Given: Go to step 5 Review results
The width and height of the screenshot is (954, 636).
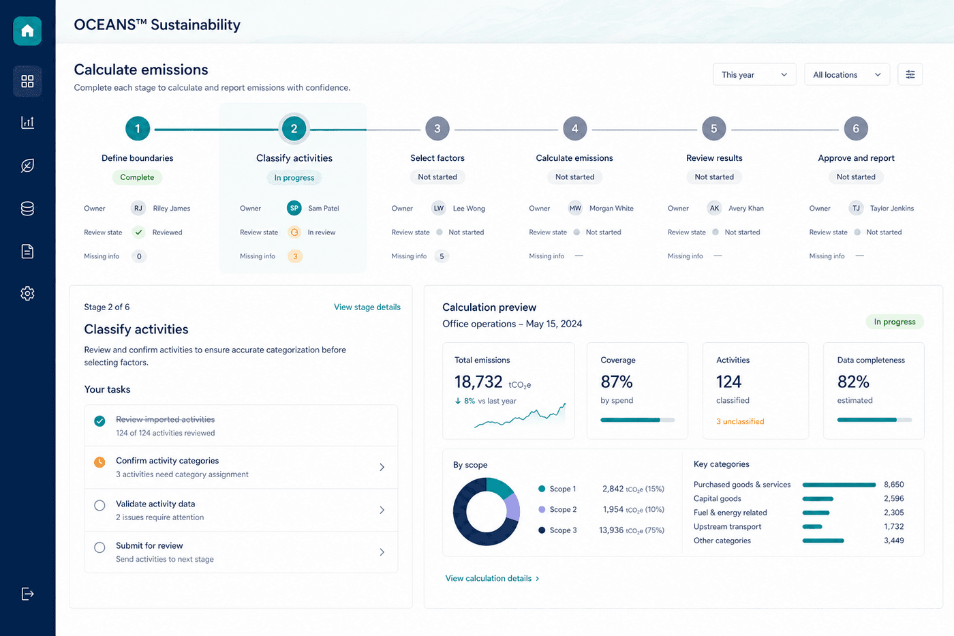Looking at the screenshot, I should (714, 128).
